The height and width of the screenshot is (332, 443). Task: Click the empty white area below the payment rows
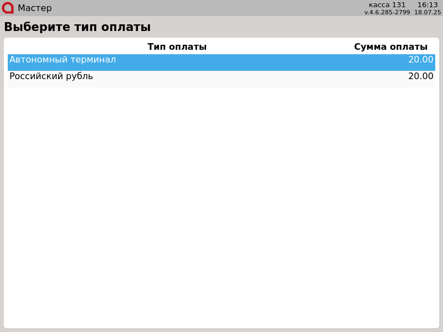(x=221, y=205)
